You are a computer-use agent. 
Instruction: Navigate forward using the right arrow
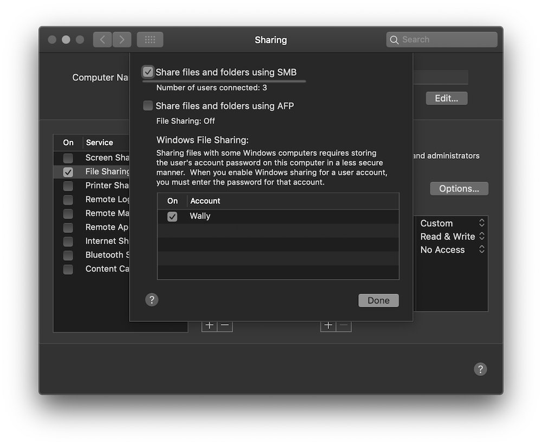pos(121,39)
